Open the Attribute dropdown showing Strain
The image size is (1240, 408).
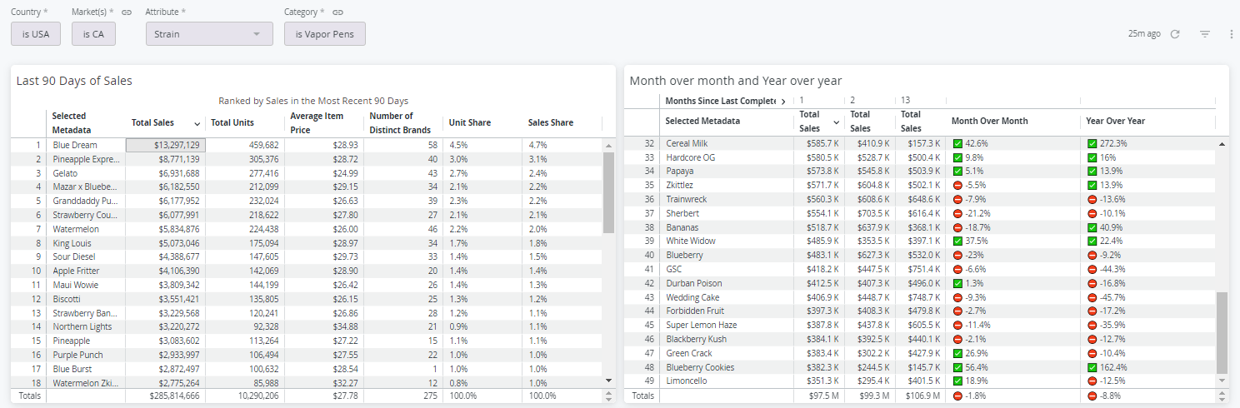(209, 34)
